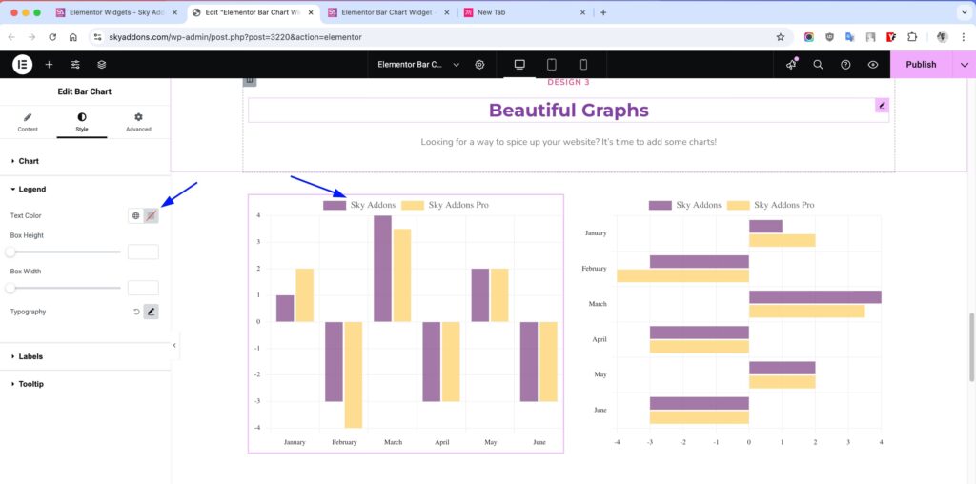Select the Beautiful Graphs heading
Screen dimensions: 976x484
tap(568, 111)
